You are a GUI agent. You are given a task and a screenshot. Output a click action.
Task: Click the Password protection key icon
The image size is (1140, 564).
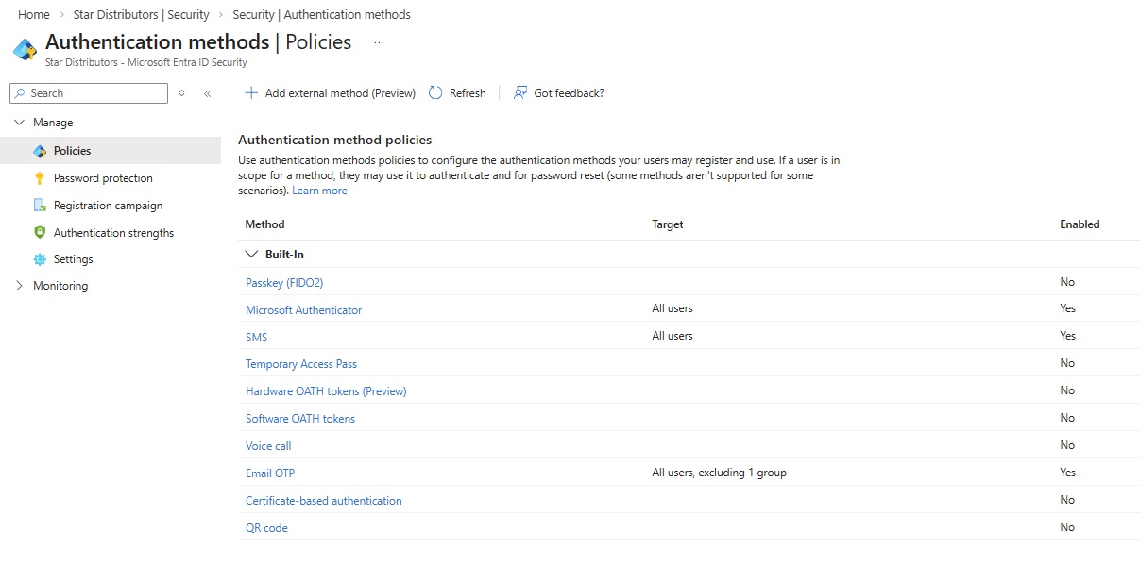click(40, 178)
